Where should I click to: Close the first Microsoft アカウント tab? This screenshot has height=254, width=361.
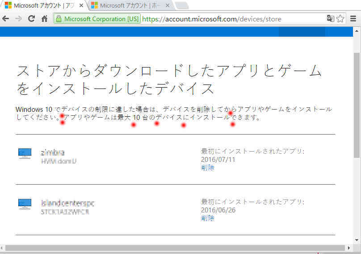(81, 5)
